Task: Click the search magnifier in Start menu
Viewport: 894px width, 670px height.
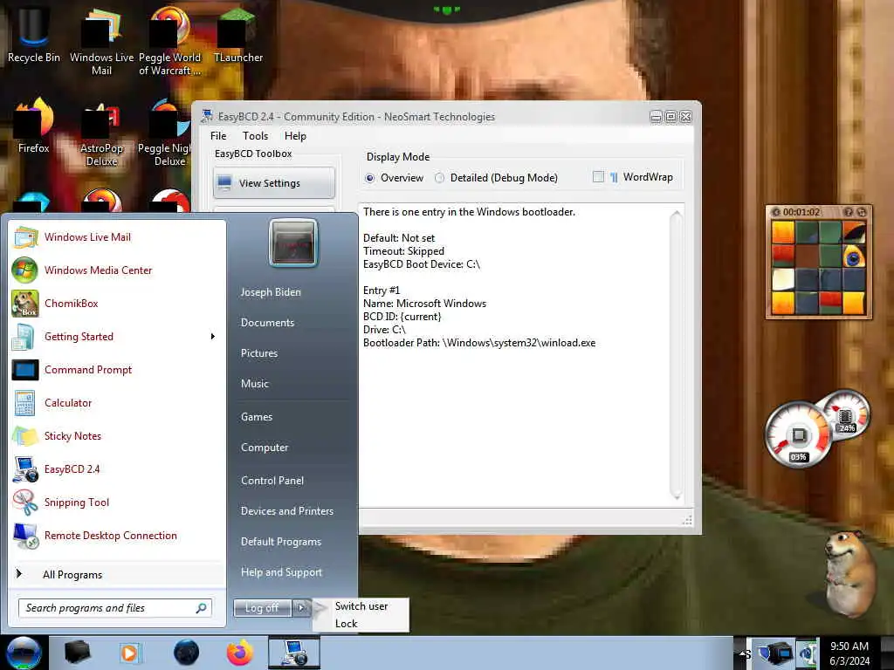Action: point(201,608)
